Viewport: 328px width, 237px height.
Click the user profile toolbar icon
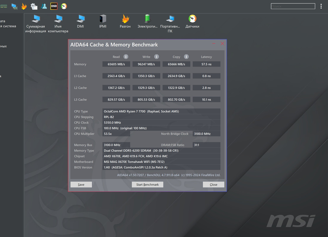pos(44,6)
